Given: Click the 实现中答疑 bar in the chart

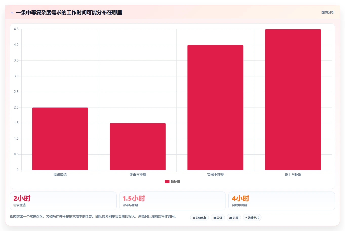Looking at the screenshot, I should 215,108.
